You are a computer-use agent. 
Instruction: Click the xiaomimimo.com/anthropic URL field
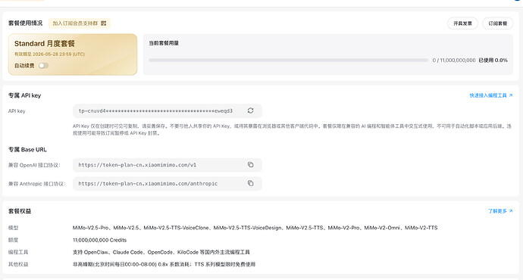pyautogui.click(x=167, y=183)
